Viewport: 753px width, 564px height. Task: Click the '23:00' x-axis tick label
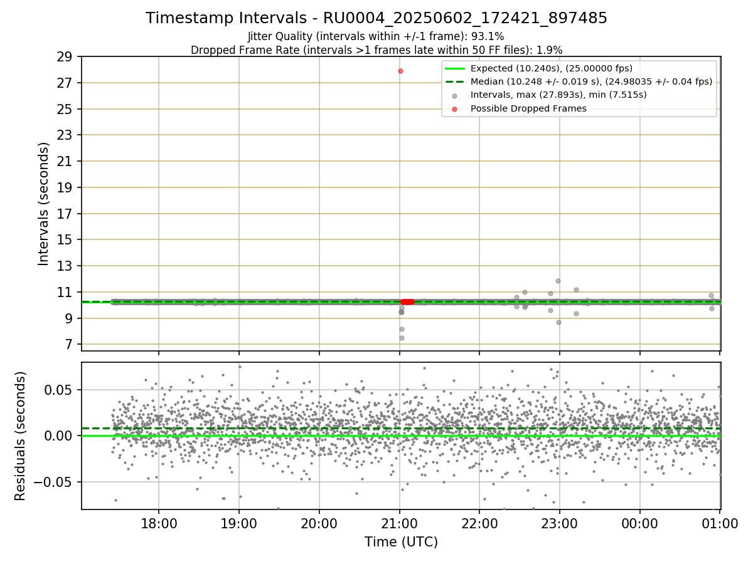(x=560, y=523)
